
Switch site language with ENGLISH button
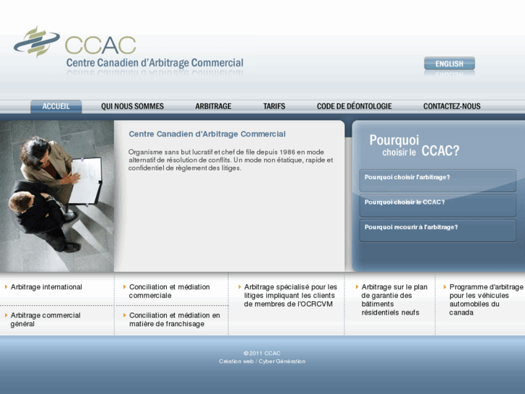point(449,64)
